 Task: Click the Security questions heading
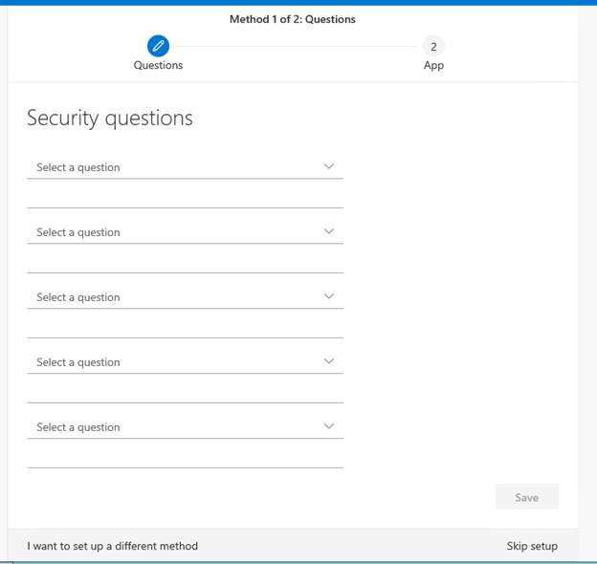pyautogui.click(x=110, y=118)
